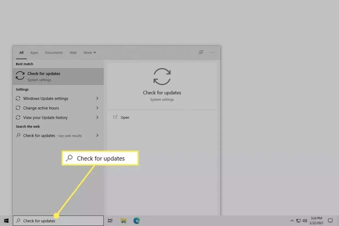Expand arrow next to Change active hours
The height and width of the screenshot is (226, 339).
(97, 108)
